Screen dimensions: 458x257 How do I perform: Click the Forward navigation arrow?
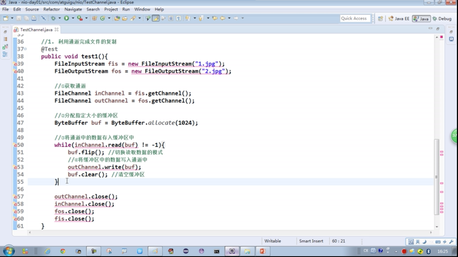[236, 18]
